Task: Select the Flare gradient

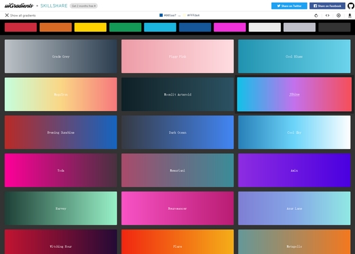Action: coord(178,242)
